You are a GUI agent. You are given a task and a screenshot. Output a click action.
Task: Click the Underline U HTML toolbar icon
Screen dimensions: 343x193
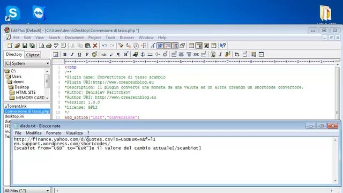click(x=79, y=55)
